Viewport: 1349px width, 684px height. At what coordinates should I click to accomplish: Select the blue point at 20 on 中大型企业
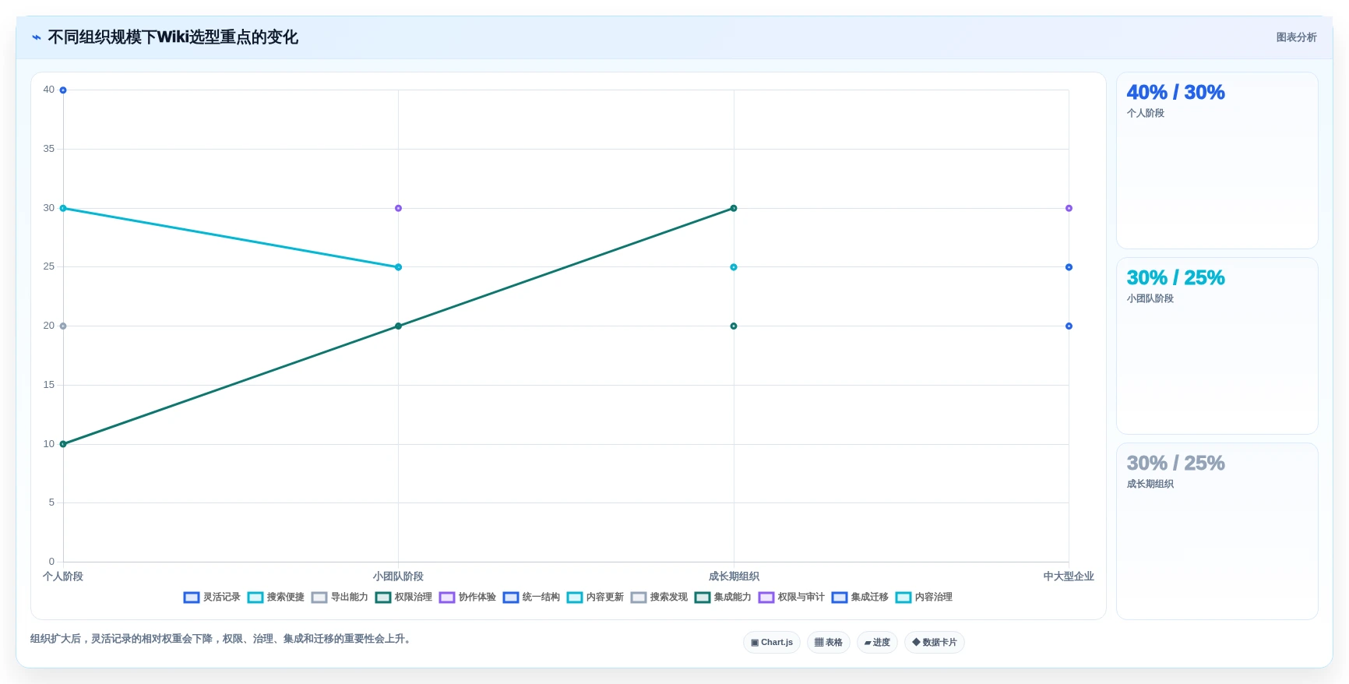[1069, 326]
